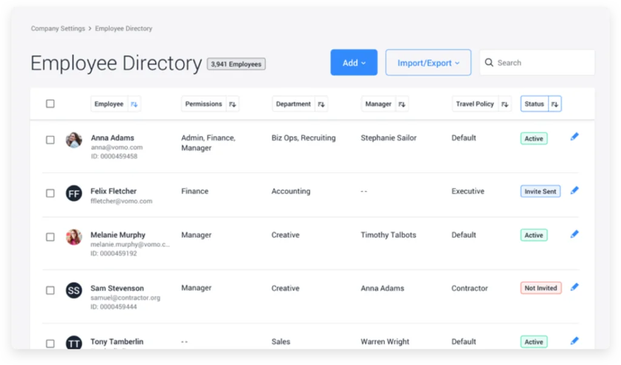The width and height of the screenshot is (621, 365).
Task: Toggle the select-all checkbox in header
Action: coord(50,104)
